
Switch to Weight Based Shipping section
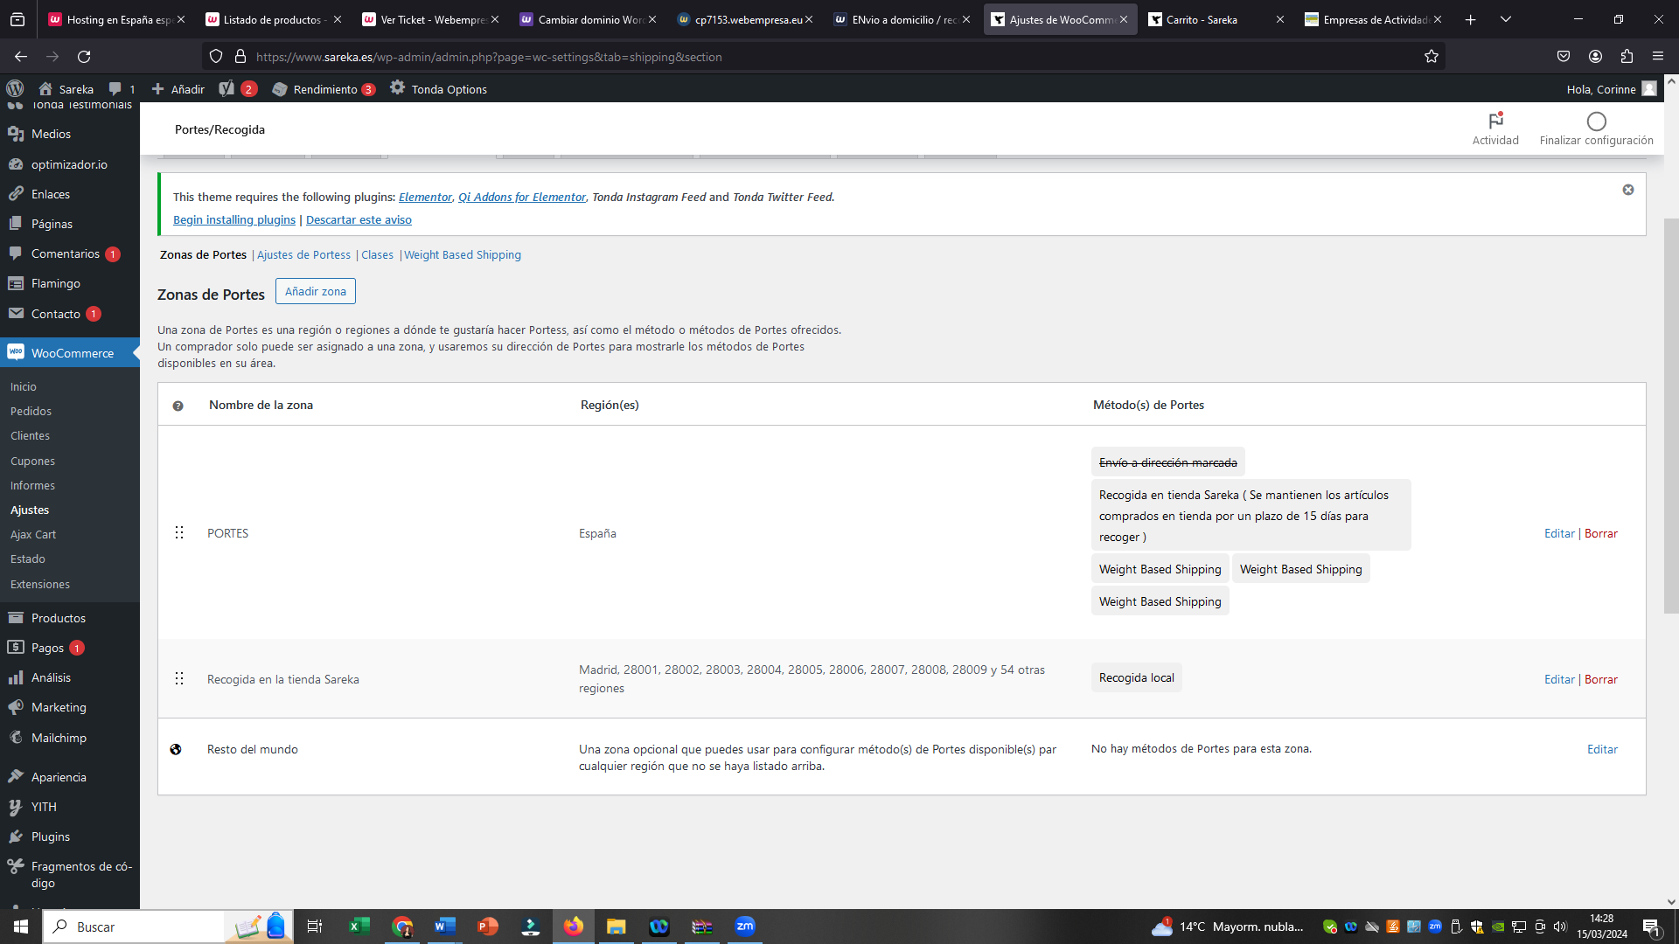coord(463,254)
